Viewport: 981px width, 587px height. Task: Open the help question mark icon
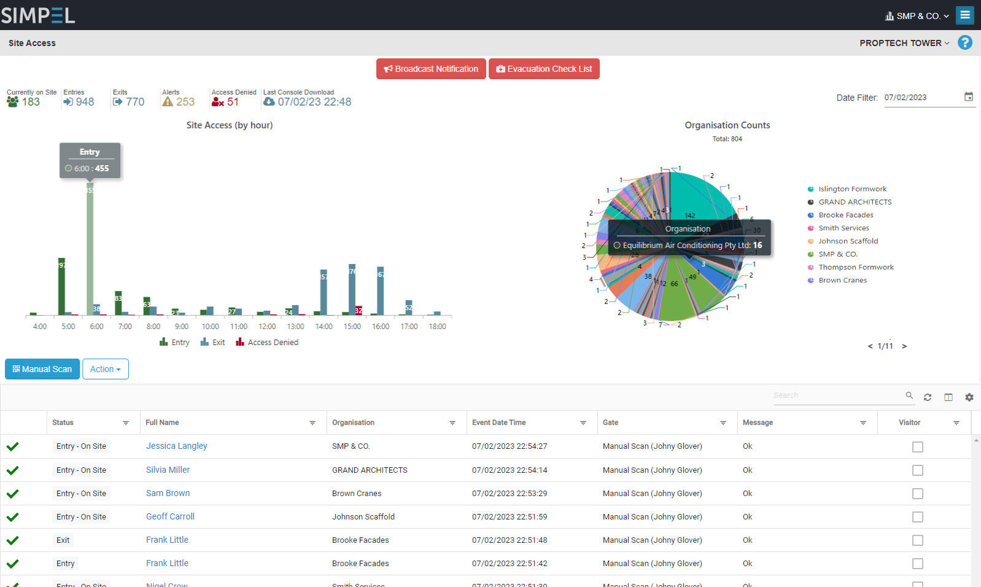(965, 42)
